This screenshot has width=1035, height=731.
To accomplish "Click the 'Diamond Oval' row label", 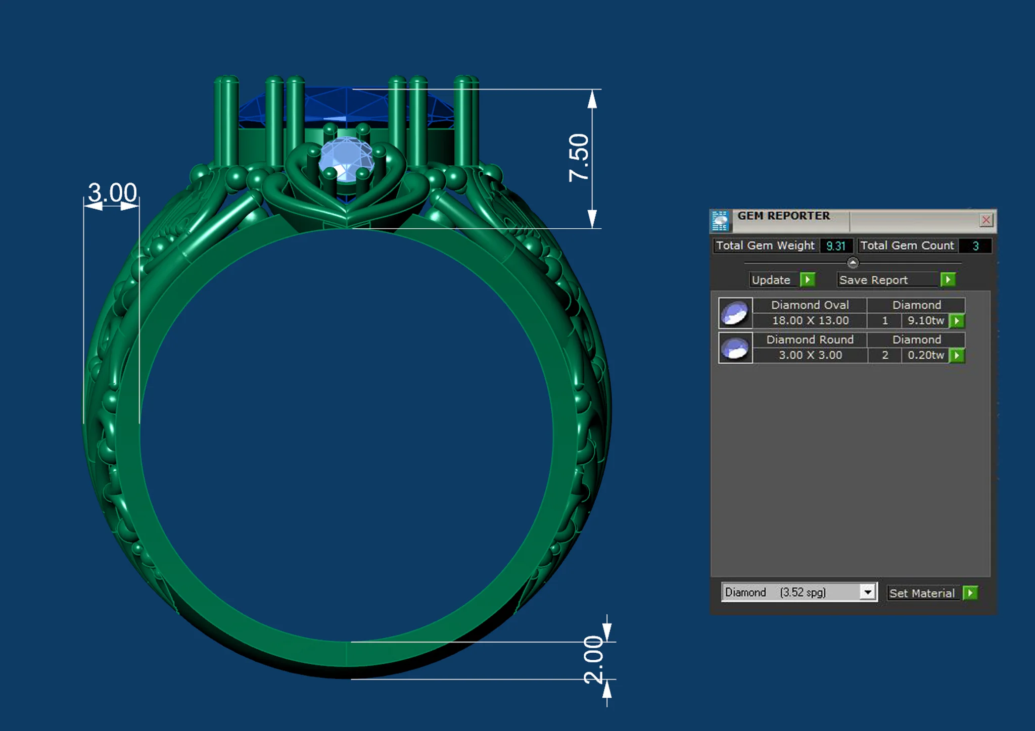I will tap(810, 305).
